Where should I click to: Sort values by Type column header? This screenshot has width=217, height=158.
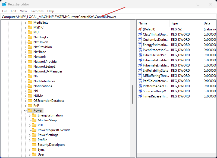[x=185, y=23]
